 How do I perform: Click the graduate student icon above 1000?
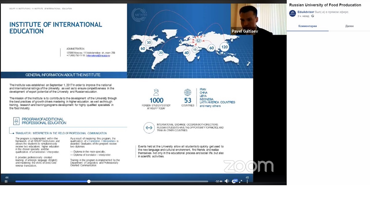(x=156, y=92)
